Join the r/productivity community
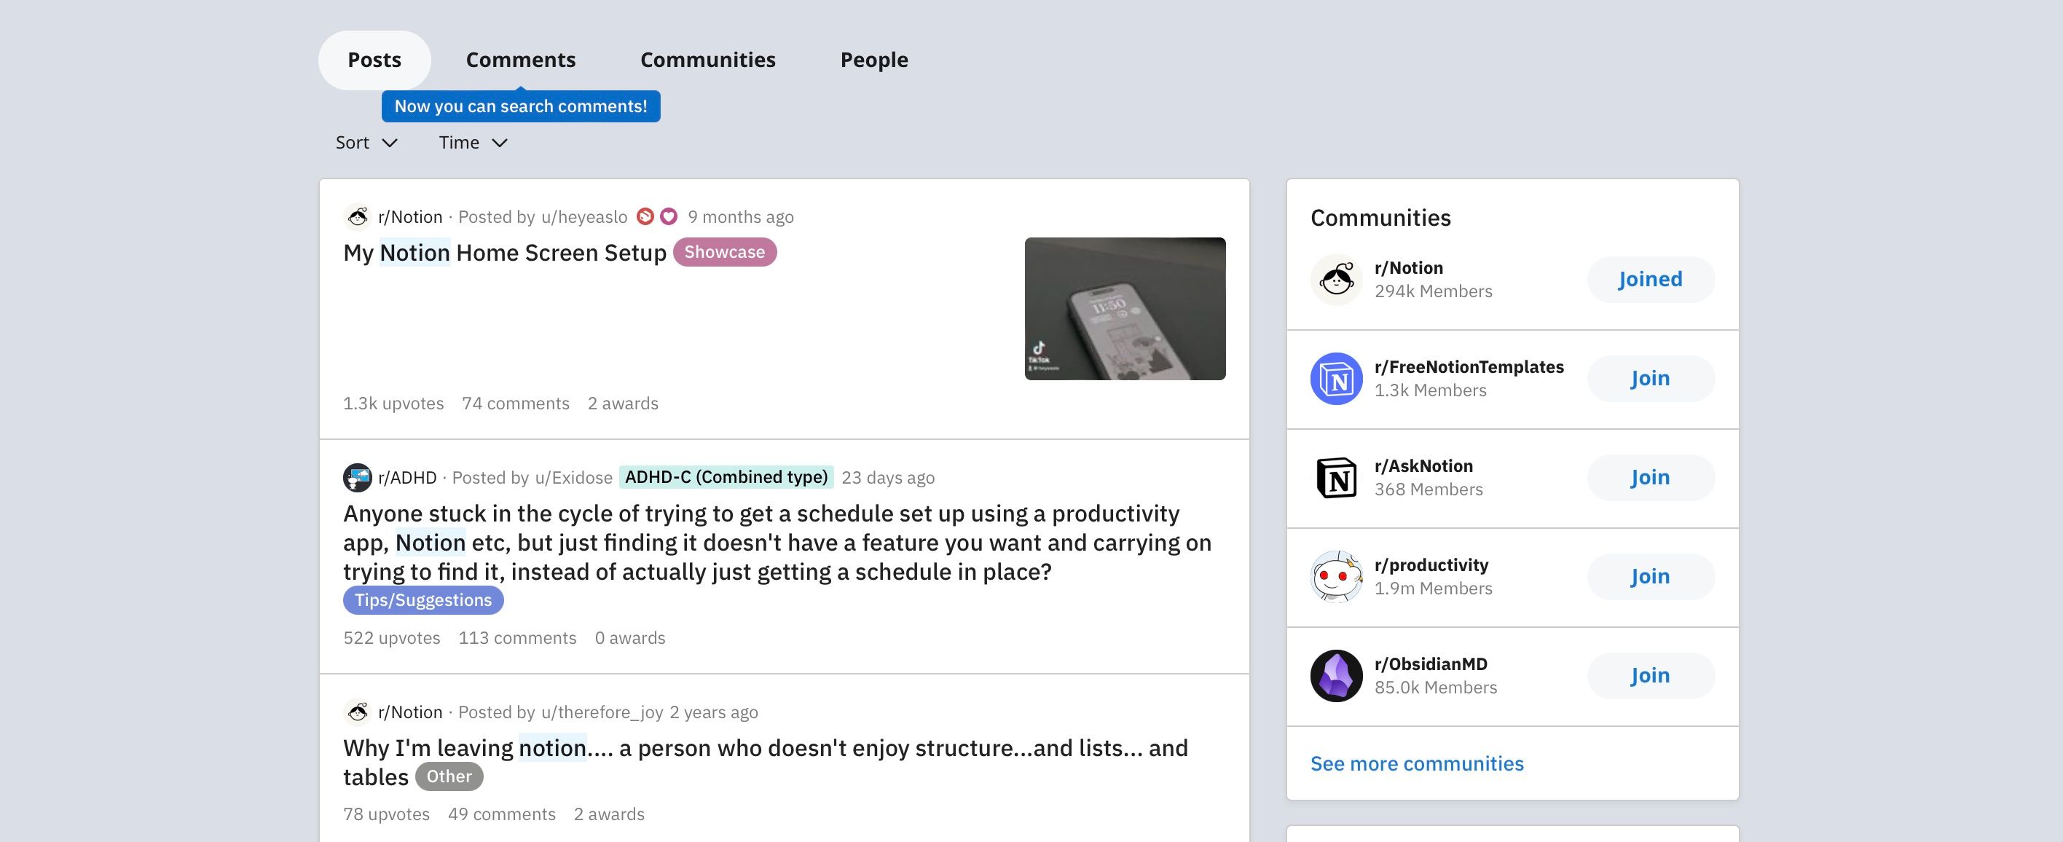 [1650, 576]
